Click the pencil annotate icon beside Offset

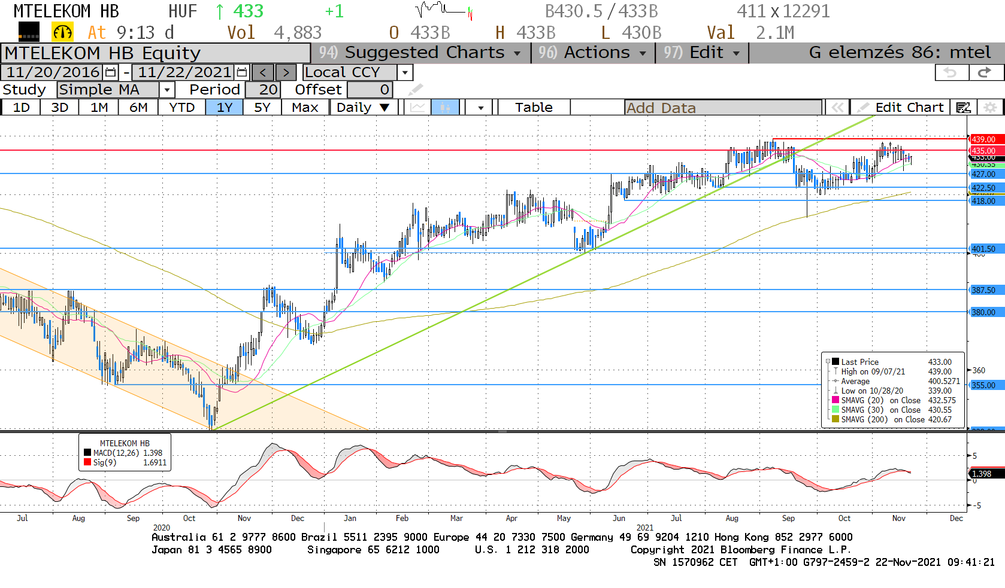click(x=416, y=90)
